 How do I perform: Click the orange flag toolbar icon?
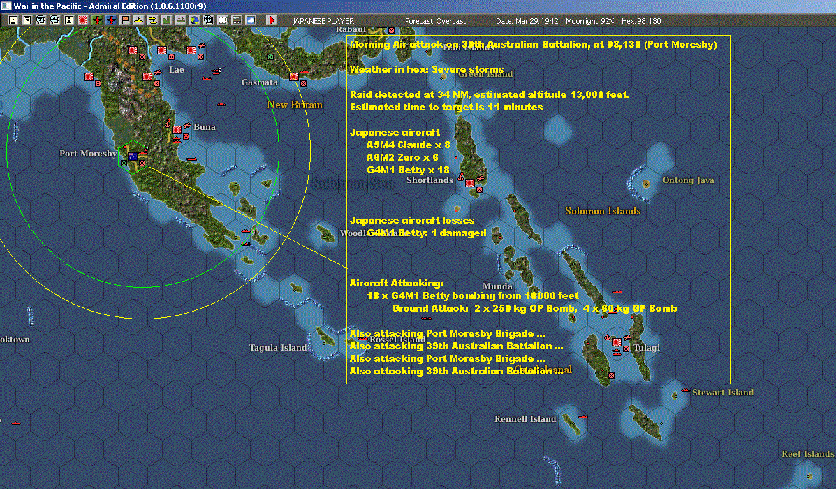[x=125, y=20]
